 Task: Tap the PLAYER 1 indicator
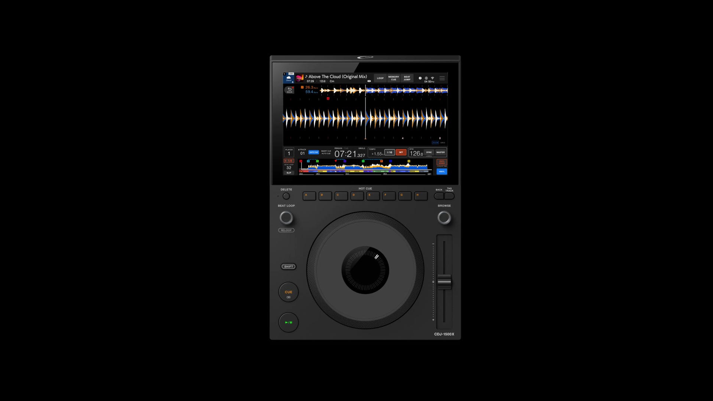pyautogui.click(x=289, y=152)
